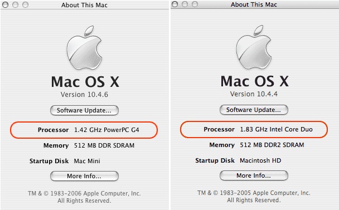Close the About window showing PowerPC G4
The height and width of the screenshot is (210, 339).
(x=6, y=5)
